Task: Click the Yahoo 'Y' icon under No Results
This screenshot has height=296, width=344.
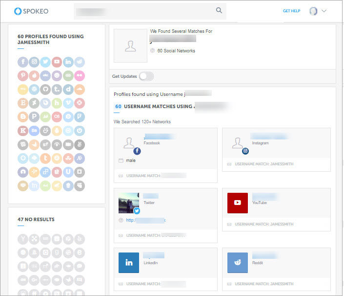Action: point(23,239)
